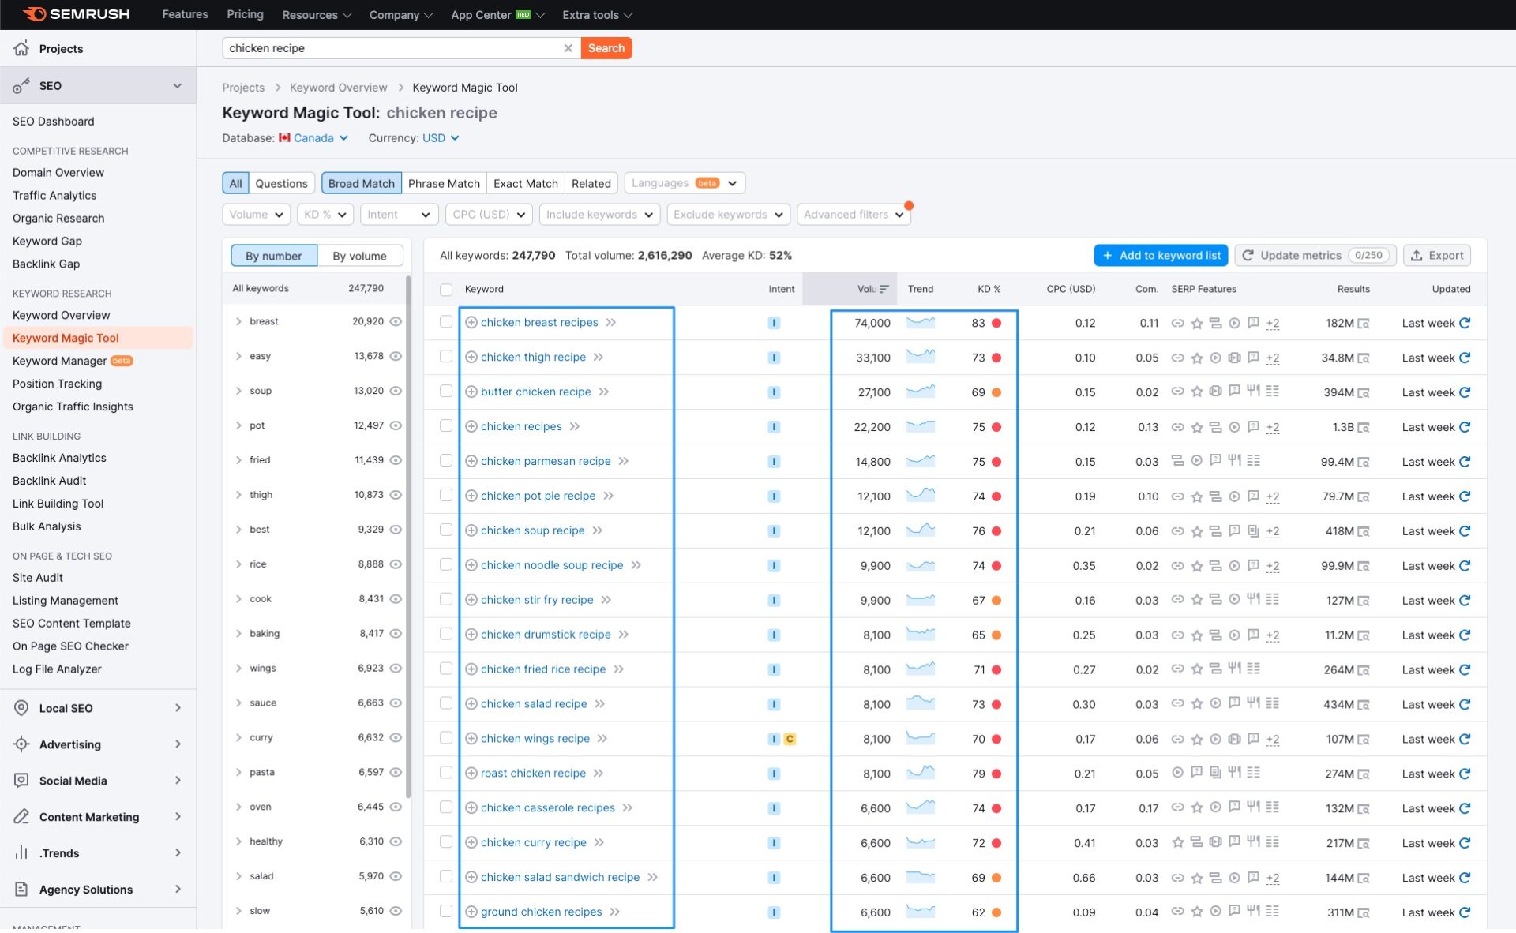Toggle the eye icon for healthy group
The width and height of the screenshot is (1516, 933).
pos(396,841)
